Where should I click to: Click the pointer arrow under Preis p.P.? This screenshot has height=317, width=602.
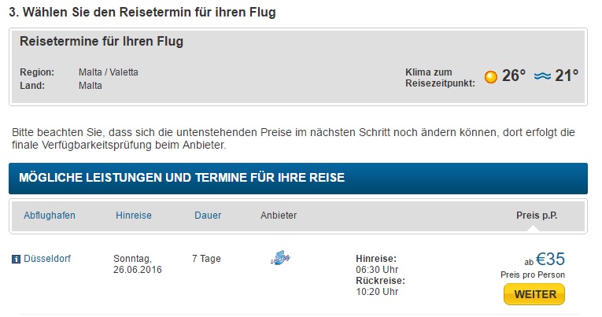click(x=534, y=228)
